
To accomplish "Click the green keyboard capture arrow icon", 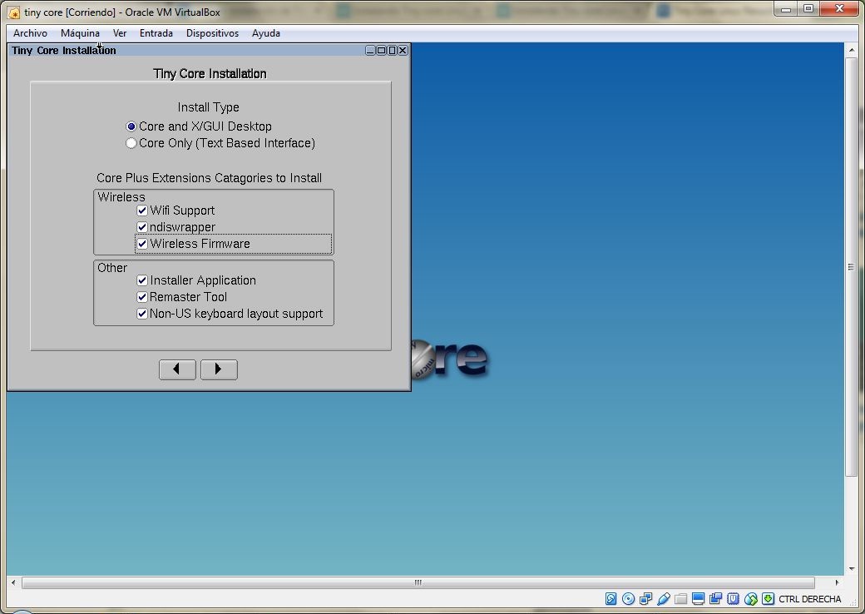I will [x=768, y=599].
